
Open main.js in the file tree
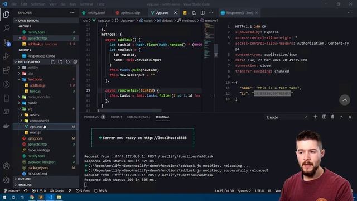point(35,132)
